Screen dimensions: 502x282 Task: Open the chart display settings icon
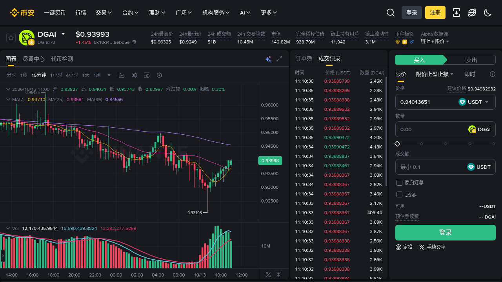click(x=147, y=75)
